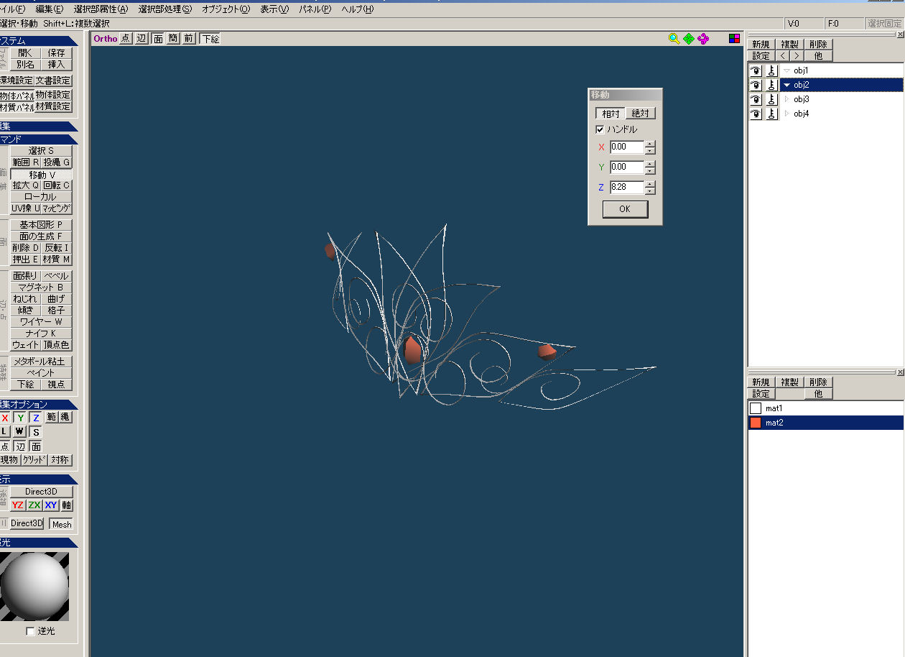Collapse the obj2 tree triangle
The height and width of the screenshot is (657, 905).
pos(786,85)
